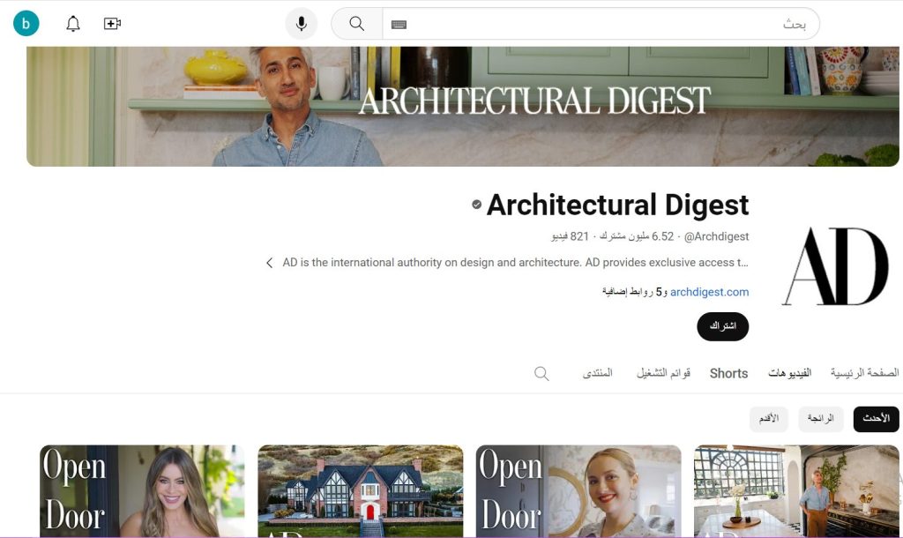This screenshot has height=538, width=903.
Task: Click the AD channel logo
Action: pos(834,266)
